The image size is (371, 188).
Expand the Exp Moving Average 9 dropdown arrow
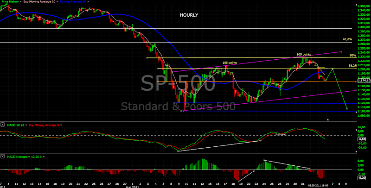[x=61, y=125]
